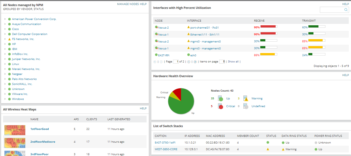Expand the Avaya Communication tree node
Image resolution: width=351 pixels, height=156 pixels.
pyautogui.click(x=5, y=24)
